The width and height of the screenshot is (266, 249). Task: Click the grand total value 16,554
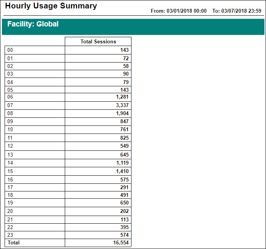point(121,243)
